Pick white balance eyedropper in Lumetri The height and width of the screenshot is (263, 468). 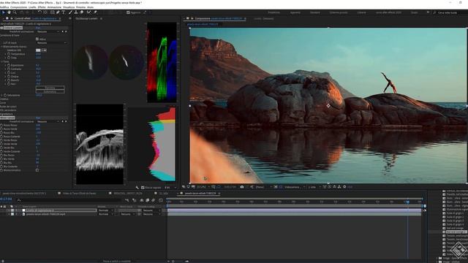[44, 50]
